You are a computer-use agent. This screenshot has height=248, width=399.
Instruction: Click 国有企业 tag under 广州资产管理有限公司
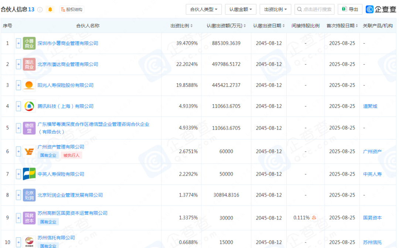coord(48,155)
